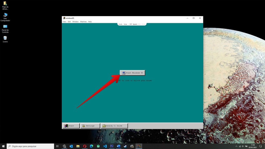
Task: Select the Este Computador desktop icon
Action: (5, 17)
